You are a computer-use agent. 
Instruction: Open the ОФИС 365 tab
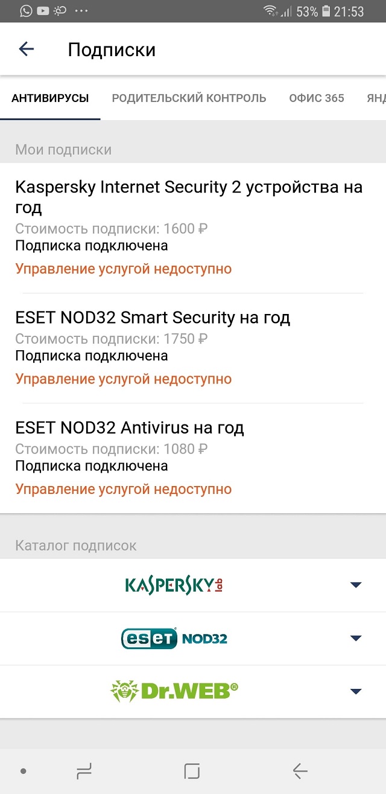(x=316, y=98)
